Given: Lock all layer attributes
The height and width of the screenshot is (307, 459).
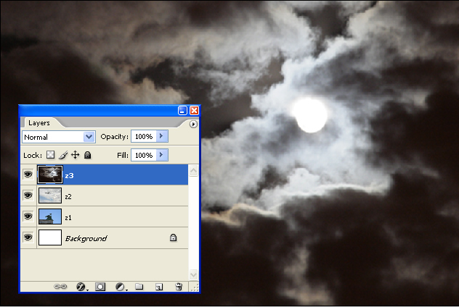Looking at the screenshot, I should click(x=87, y=155).
